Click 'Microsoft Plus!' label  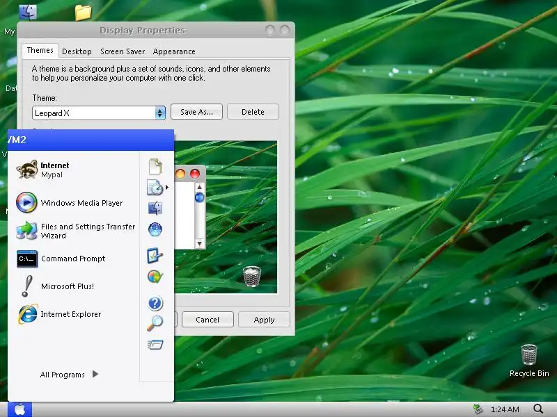[68, 286]
